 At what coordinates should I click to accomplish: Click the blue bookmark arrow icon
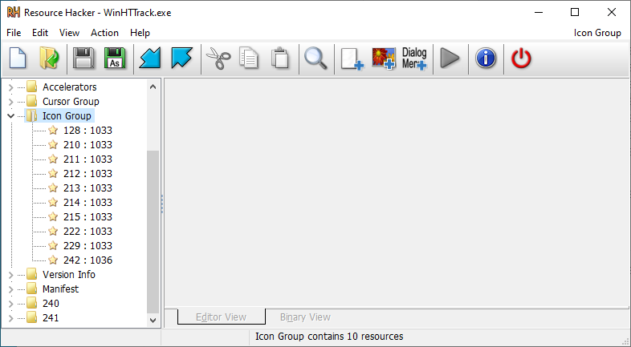click(x=182, y=59)
